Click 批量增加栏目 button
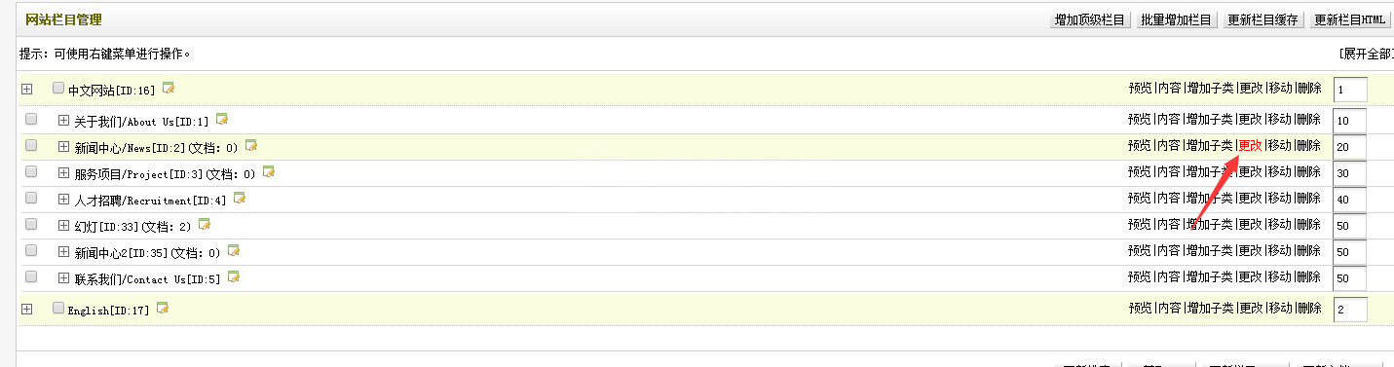Screen dimensions: 1394x367 pyautogui.click(x=1177, y=19)
